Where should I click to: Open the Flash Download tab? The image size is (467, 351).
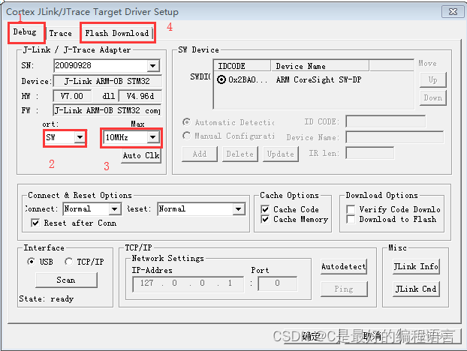[x=117, y=33]
